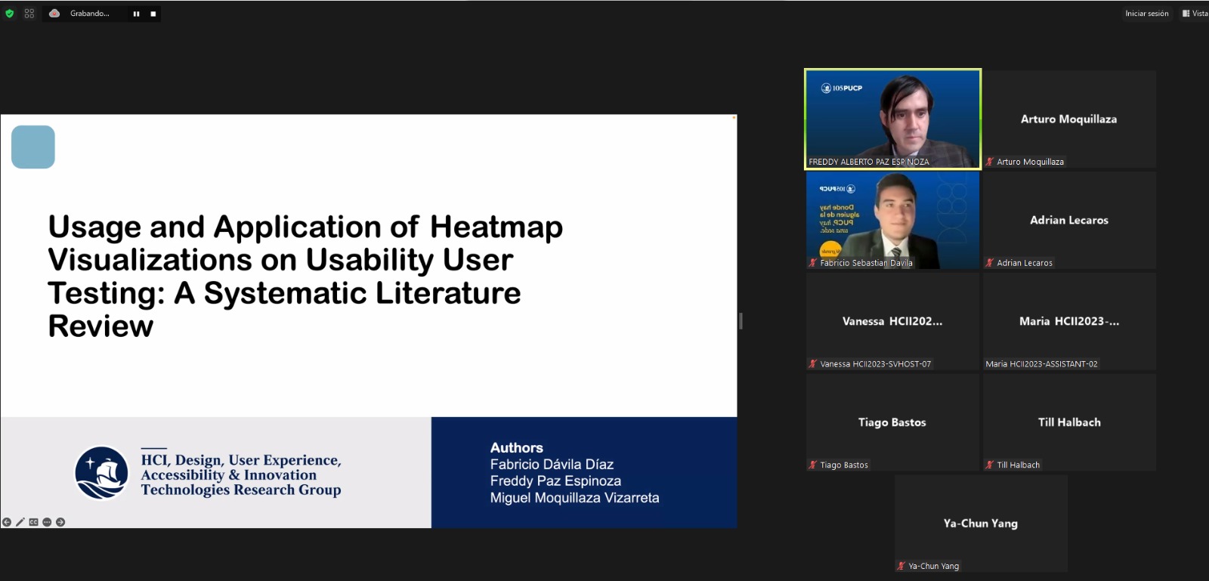Click the cloud recording indicator icon

point(54,14)
